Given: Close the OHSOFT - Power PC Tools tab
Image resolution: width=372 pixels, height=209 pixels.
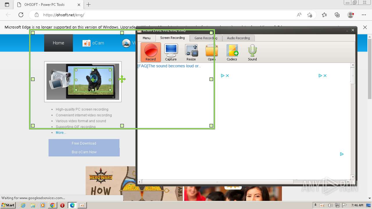Looking at the screenshot, I should [x=79, y=5].
